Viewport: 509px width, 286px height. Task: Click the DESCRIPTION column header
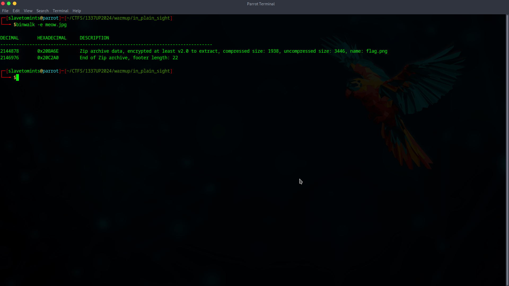(x=94, y=38)
